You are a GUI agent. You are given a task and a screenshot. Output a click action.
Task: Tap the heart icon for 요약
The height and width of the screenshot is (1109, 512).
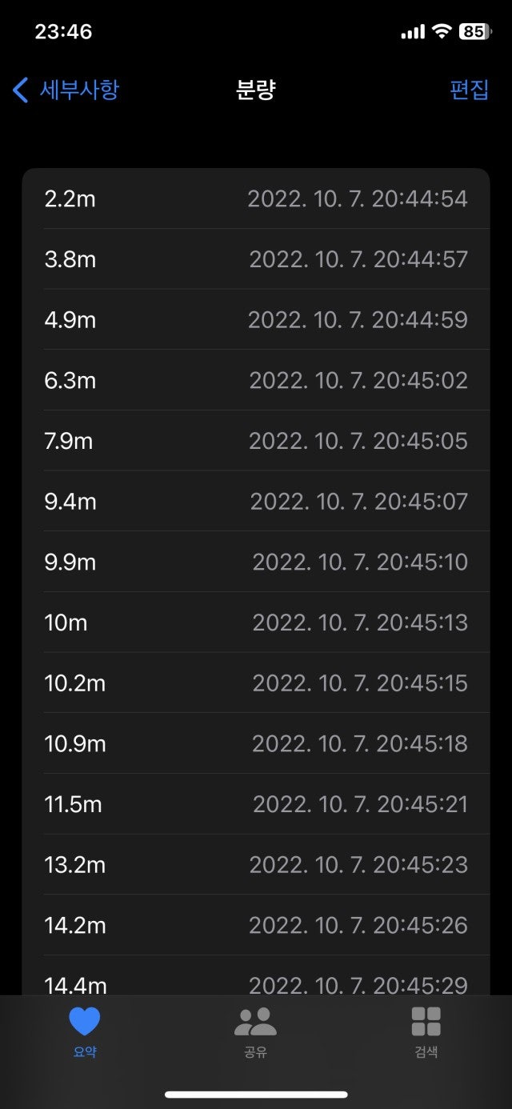85,1022
